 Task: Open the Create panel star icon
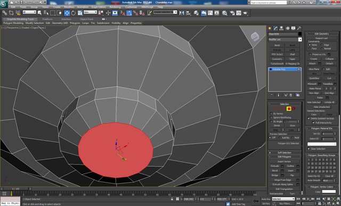point(270,28)
